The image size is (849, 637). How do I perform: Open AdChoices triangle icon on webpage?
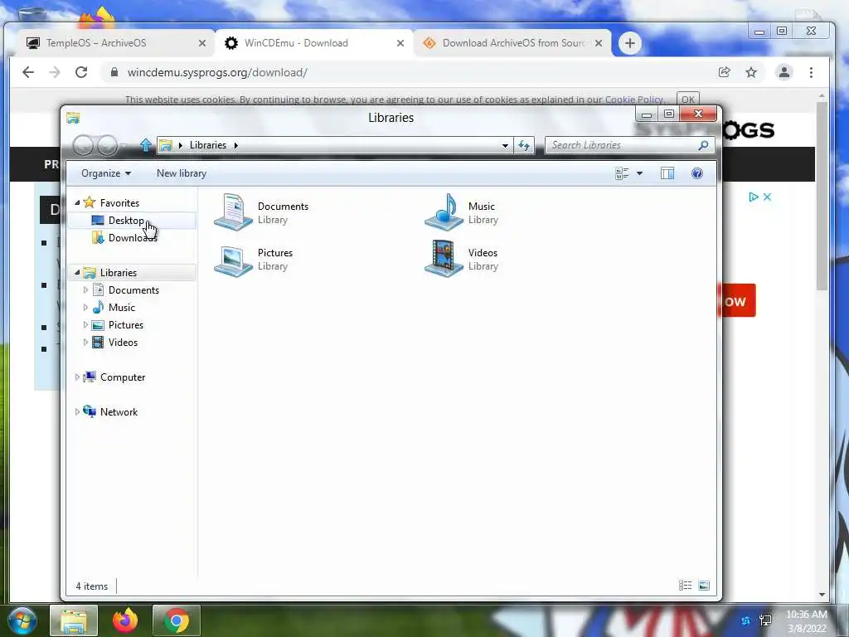pyautogui.click(x=753, y=197)
